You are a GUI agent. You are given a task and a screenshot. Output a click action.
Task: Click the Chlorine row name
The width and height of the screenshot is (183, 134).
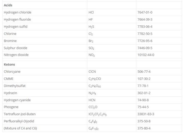tap(10, 33)
